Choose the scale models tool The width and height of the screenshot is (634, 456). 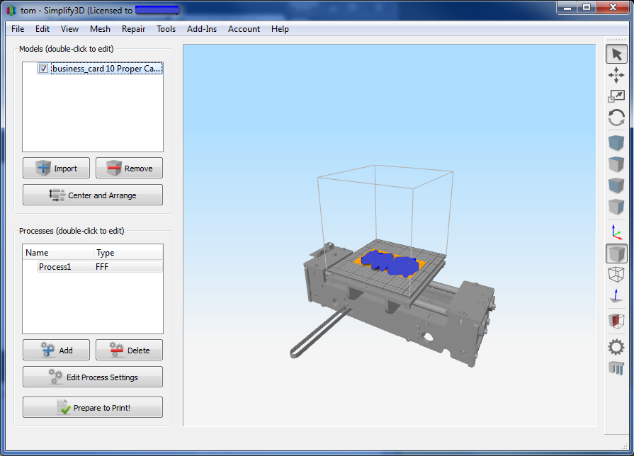point(616,96)
